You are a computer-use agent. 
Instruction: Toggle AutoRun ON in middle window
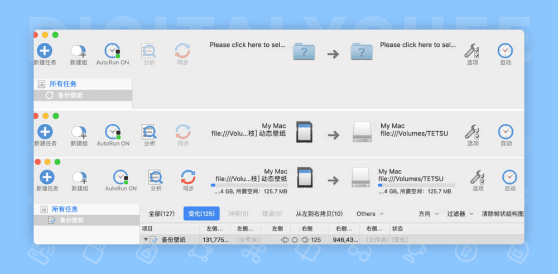coord(113,132)
